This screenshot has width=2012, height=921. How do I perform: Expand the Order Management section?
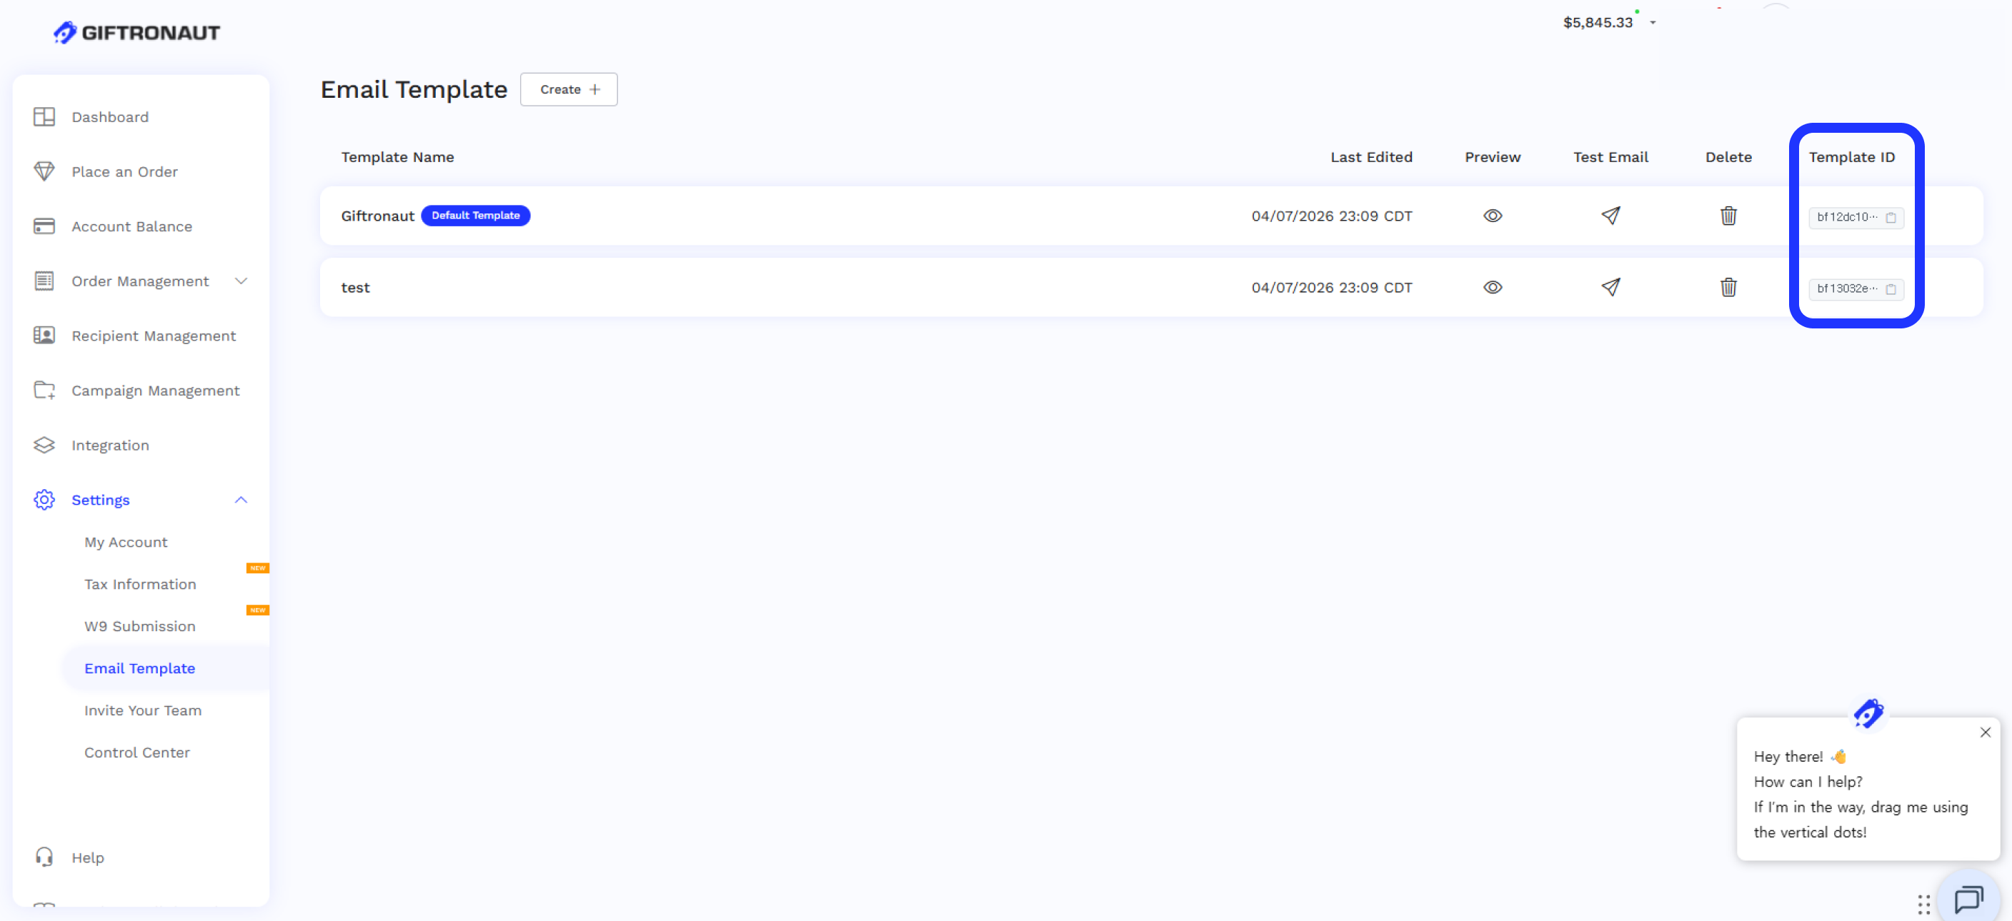(x=241, y=281)
